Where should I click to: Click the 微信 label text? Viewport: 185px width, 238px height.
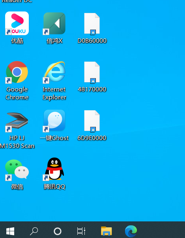[17, 187]
